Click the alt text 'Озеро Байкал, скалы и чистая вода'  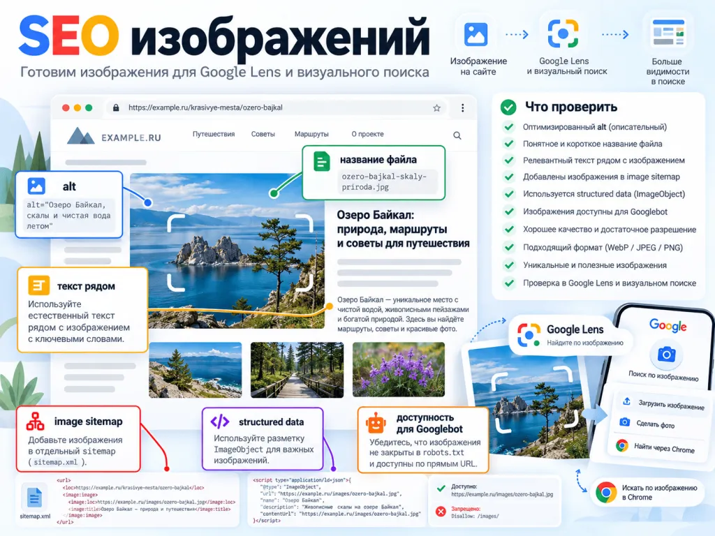point(68,215)
